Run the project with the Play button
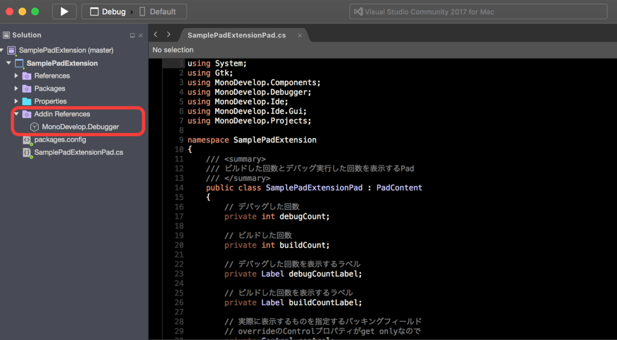The width and height of the screenshot is (617, 340). pos(64,11)
